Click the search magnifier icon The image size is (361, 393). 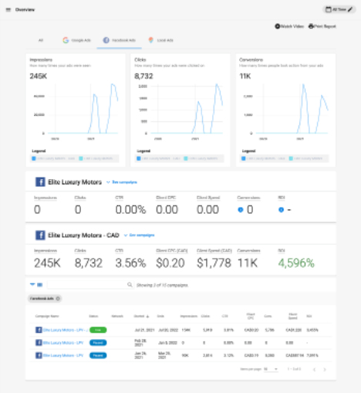130,285
